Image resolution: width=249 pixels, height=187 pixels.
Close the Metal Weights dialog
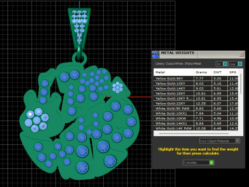point(242,54)
